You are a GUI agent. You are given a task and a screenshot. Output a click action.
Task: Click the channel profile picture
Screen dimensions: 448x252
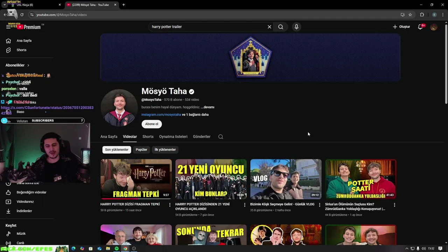click(119, 107)
